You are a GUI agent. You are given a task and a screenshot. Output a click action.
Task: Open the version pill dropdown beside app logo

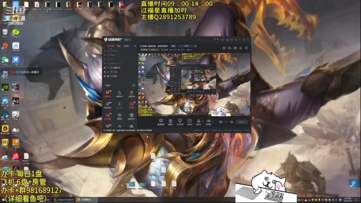click(127, 40)
